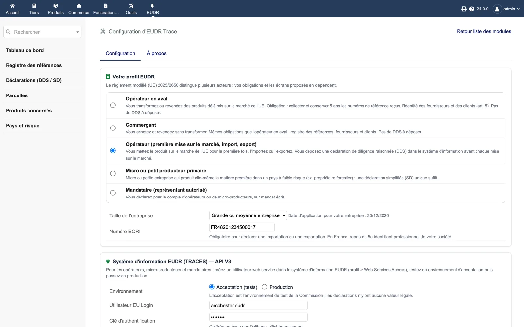Viewport: 524px width, 327px height.
Task: Click the print icon in top bar
Action: (464, 9)
